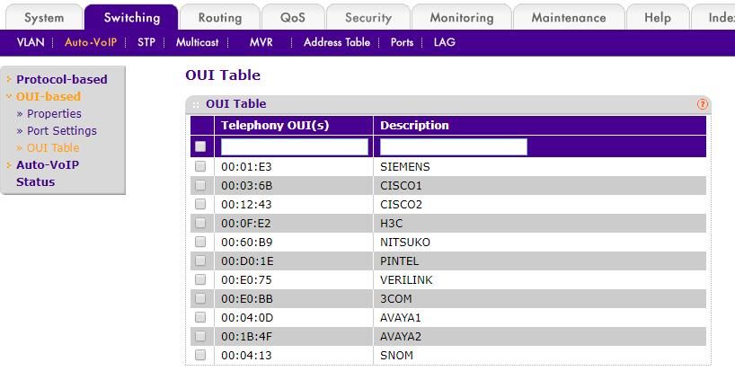Switch to the Routing tab
Screen dimensions: 735x371
220,18
